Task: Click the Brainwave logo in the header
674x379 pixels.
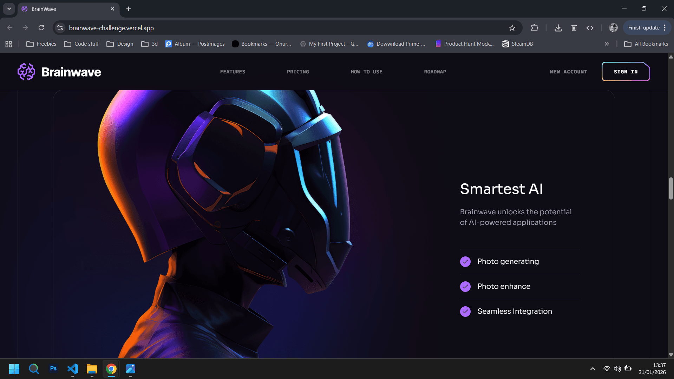Action: tap(59, 72)
